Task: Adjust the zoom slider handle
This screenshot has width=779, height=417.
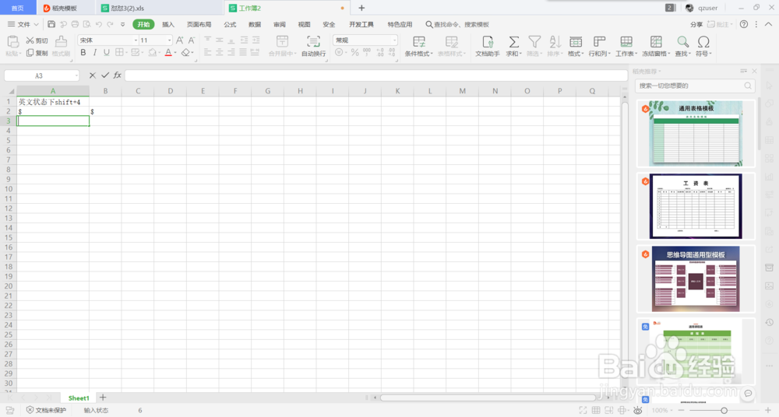Action: 724,411
